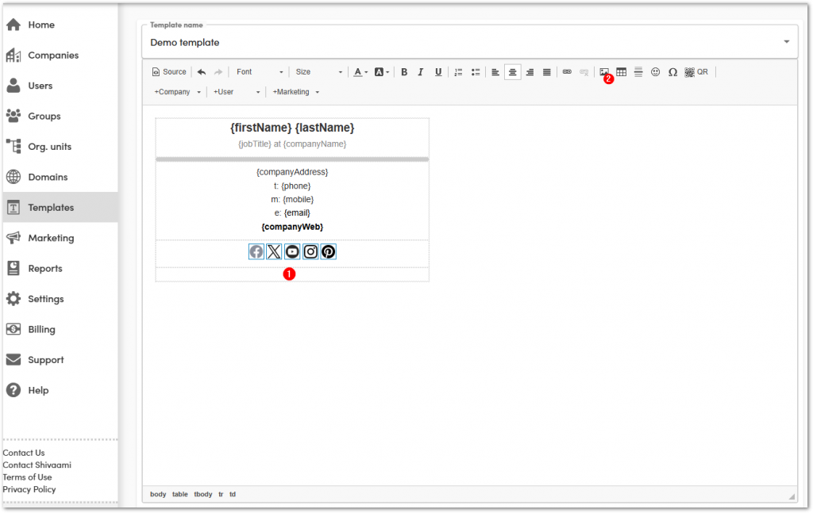Click the QR code button
Image resolution: width=813 pixels, height=513 pixels.
[695, 71]
